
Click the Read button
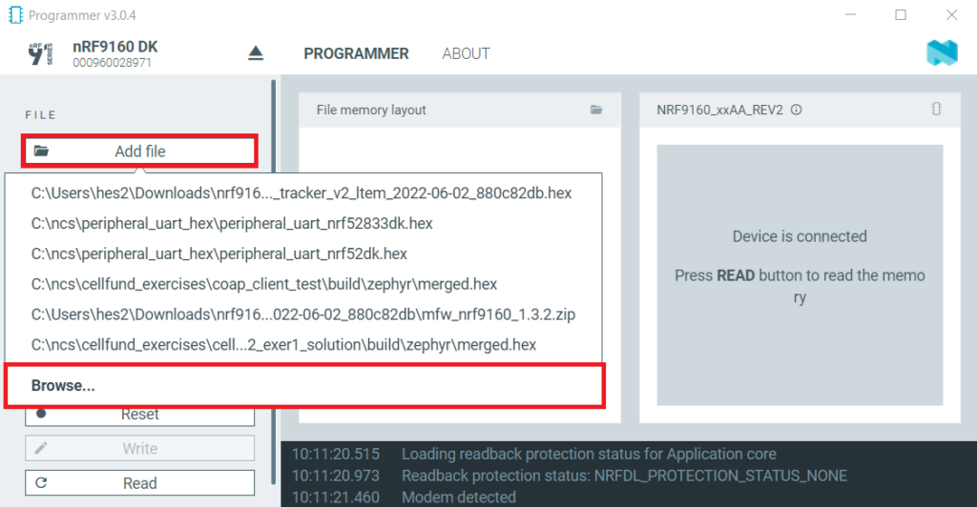[x=139, y=483]
